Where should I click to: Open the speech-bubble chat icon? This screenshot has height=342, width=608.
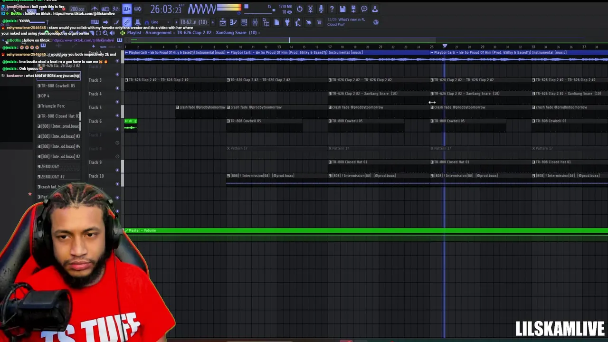pyautogui.click(x=364, y=9)
